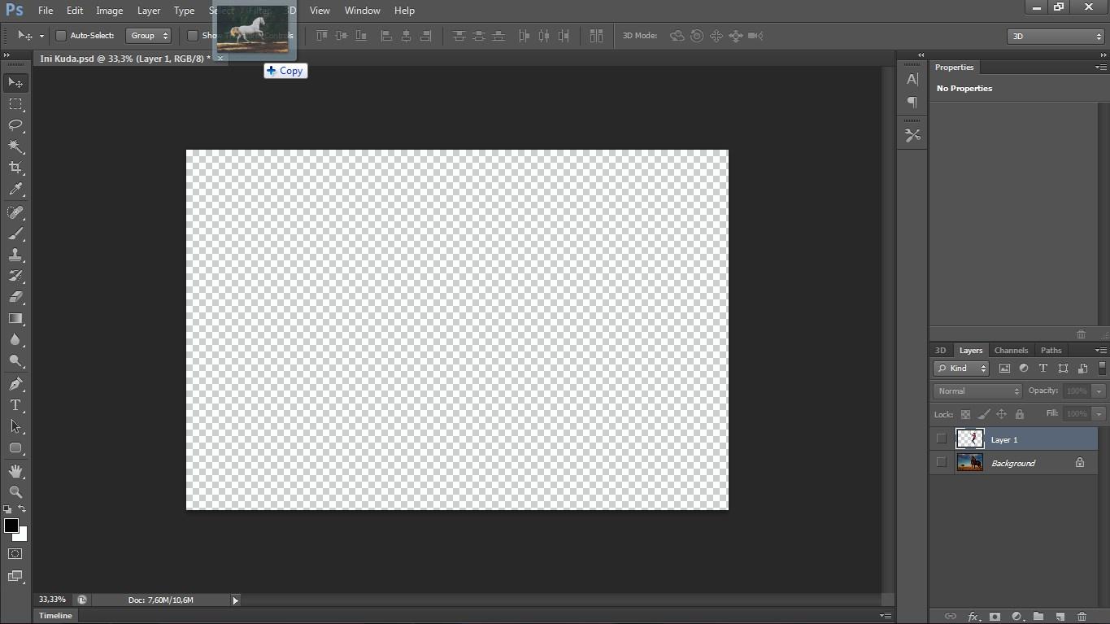Switch to the 3D panel tab
Image resolution: width=1110 pixels, height=624 pixels.
941,351
